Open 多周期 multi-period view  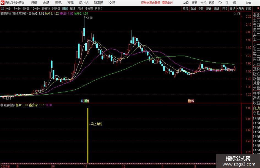pyautogui.click(x=89, y=9)
